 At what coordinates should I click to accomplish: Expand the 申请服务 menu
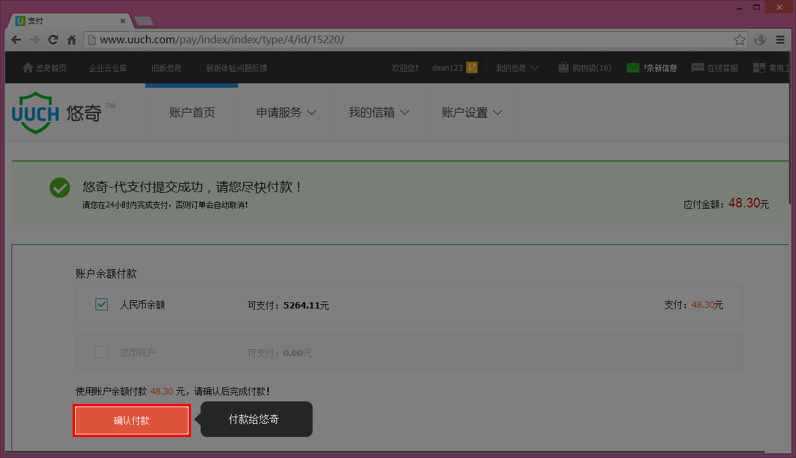point(286,113)
